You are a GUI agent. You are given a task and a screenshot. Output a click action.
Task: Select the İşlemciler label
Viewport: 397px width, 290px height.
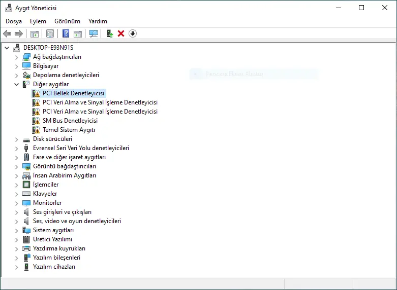coord(46,185)
